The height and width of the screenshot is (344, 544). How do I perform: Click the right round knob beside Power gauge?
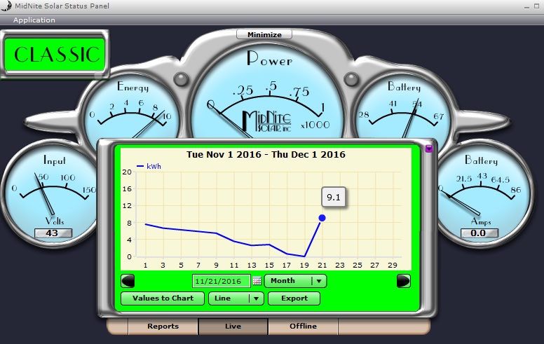[x=351, y=79]
